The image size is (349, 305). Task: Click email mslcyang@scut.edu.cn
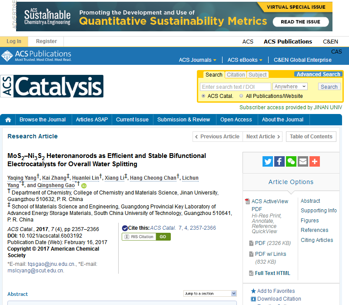[x=36, y=271]
